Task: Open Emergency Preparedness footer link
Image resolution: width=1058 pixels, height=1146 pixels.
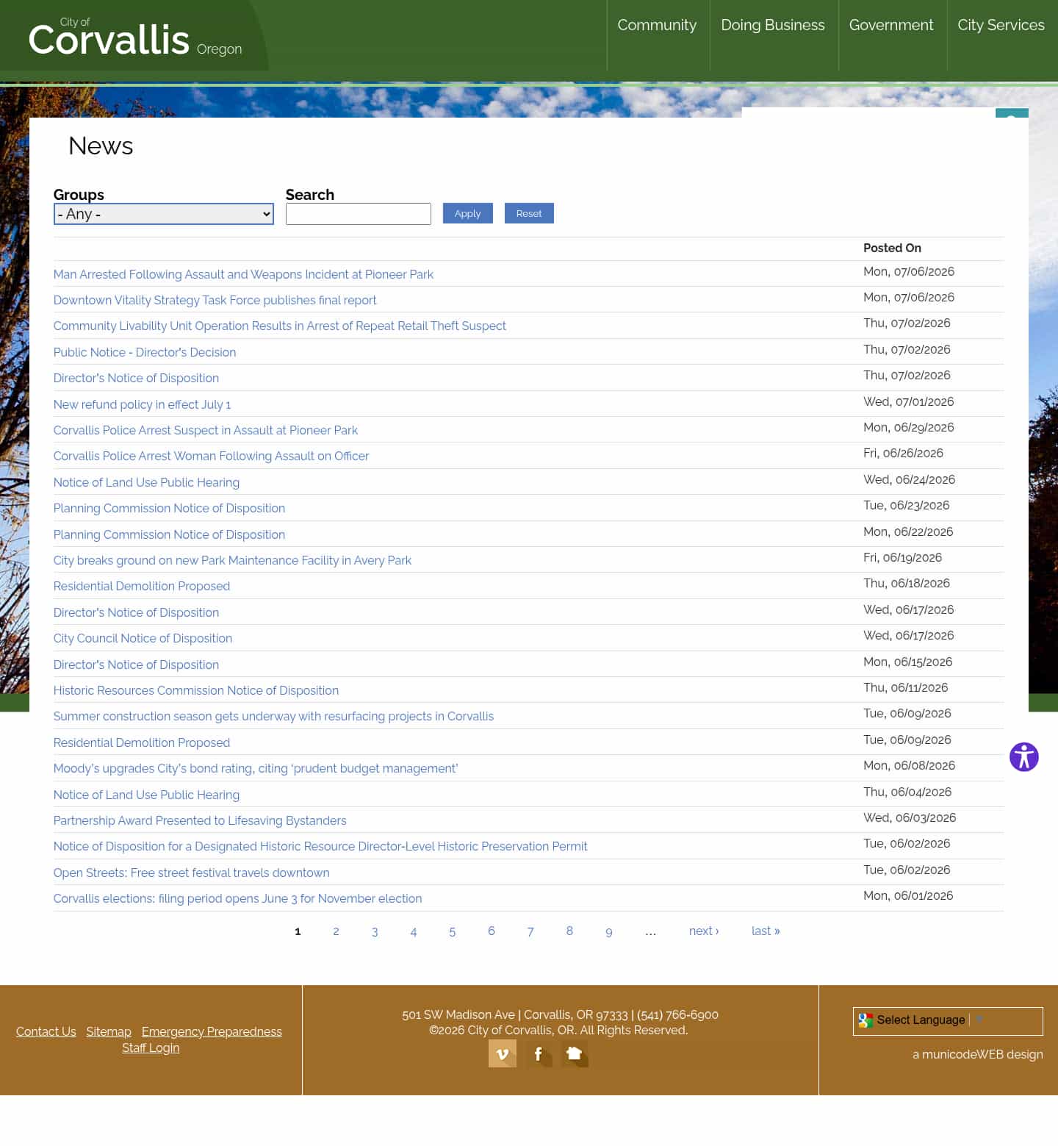Action: pyautogui.click(x=212, y=1031)
